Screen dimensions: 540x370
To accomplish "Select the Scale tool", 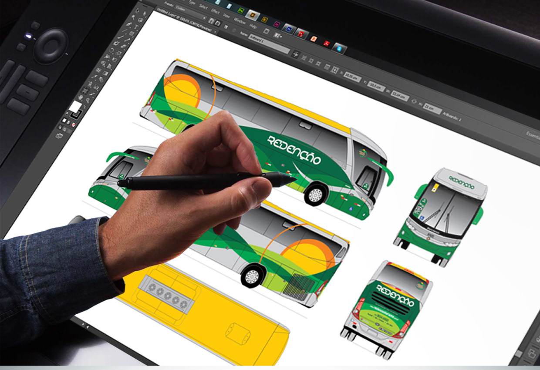I will (x=118, y=53).
